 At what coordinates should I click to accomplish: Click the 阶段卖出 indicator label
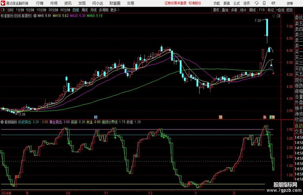click(x=25, y=122)
